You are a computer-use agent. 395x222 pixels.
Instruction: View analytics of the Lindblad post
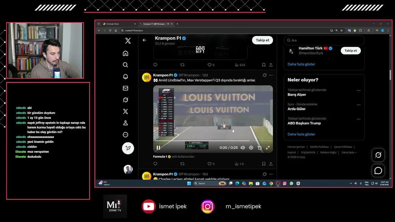tap(239, 164)
